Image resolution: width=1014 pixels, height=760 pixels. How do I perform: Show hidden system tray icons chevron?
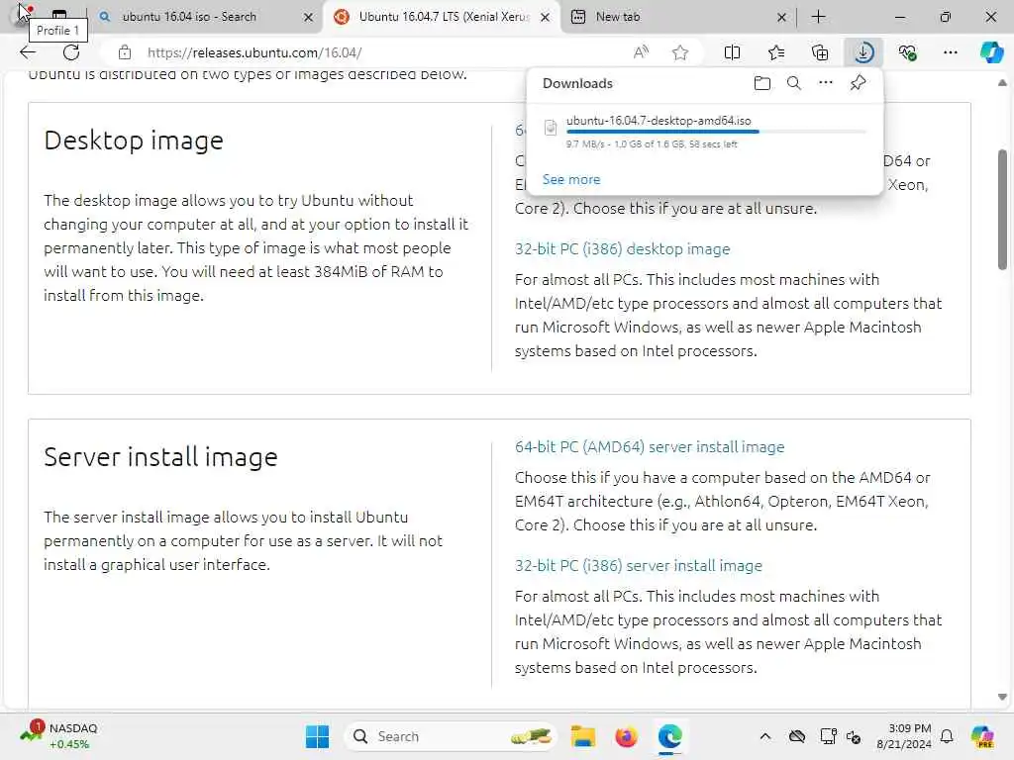pos(765,736)
